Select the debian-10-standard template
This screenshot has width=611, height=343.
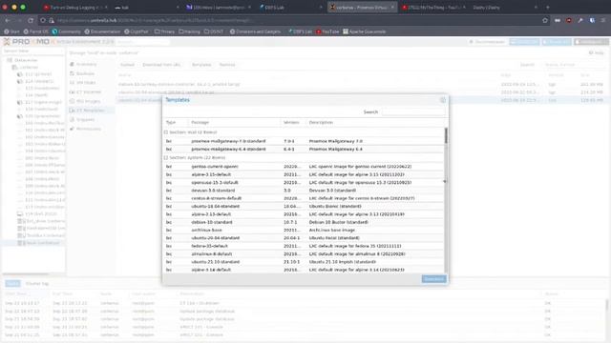(304, 222)
